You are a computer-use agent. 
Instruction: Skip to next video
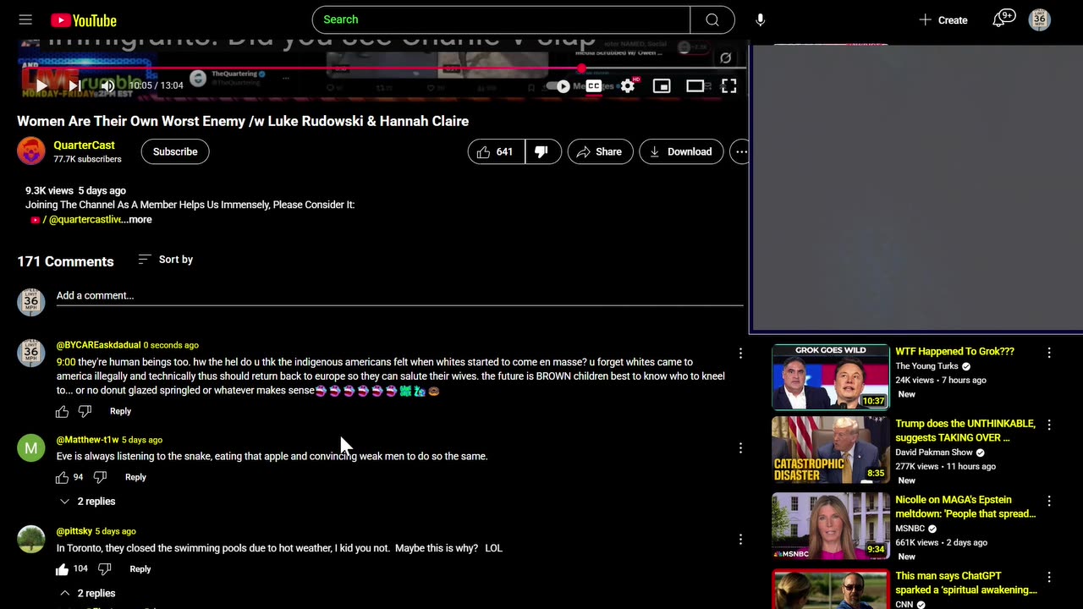click(74, 85)
